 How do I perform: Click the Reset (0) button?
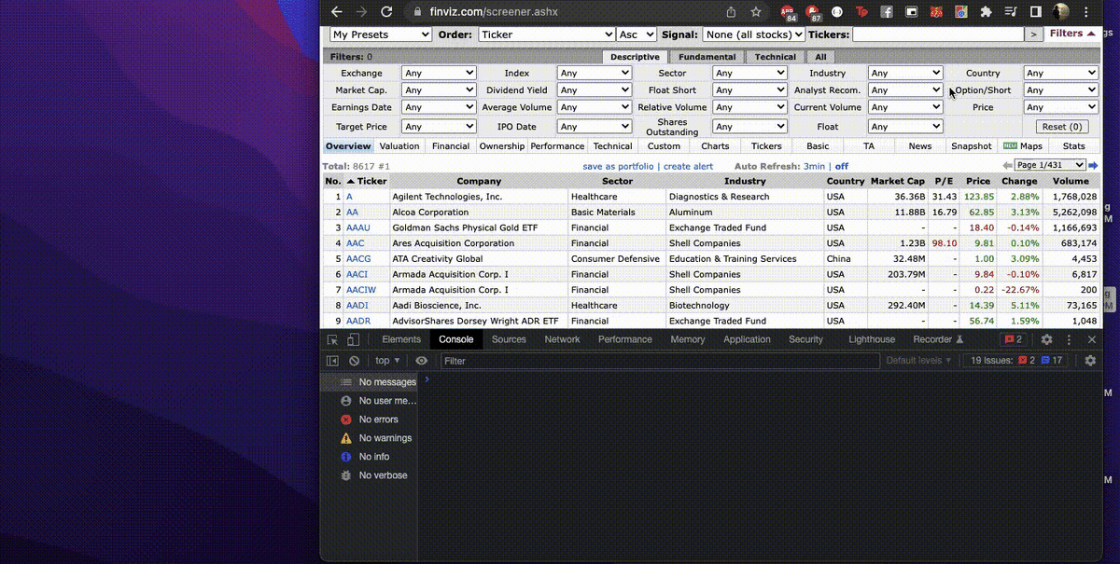tap(1062, 127)
